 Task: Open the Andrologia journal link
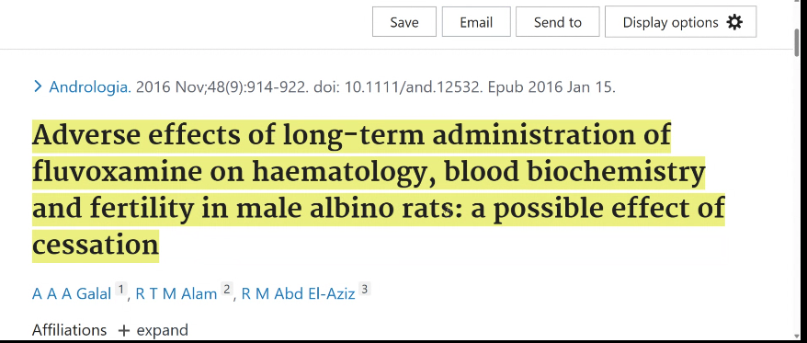90,87
